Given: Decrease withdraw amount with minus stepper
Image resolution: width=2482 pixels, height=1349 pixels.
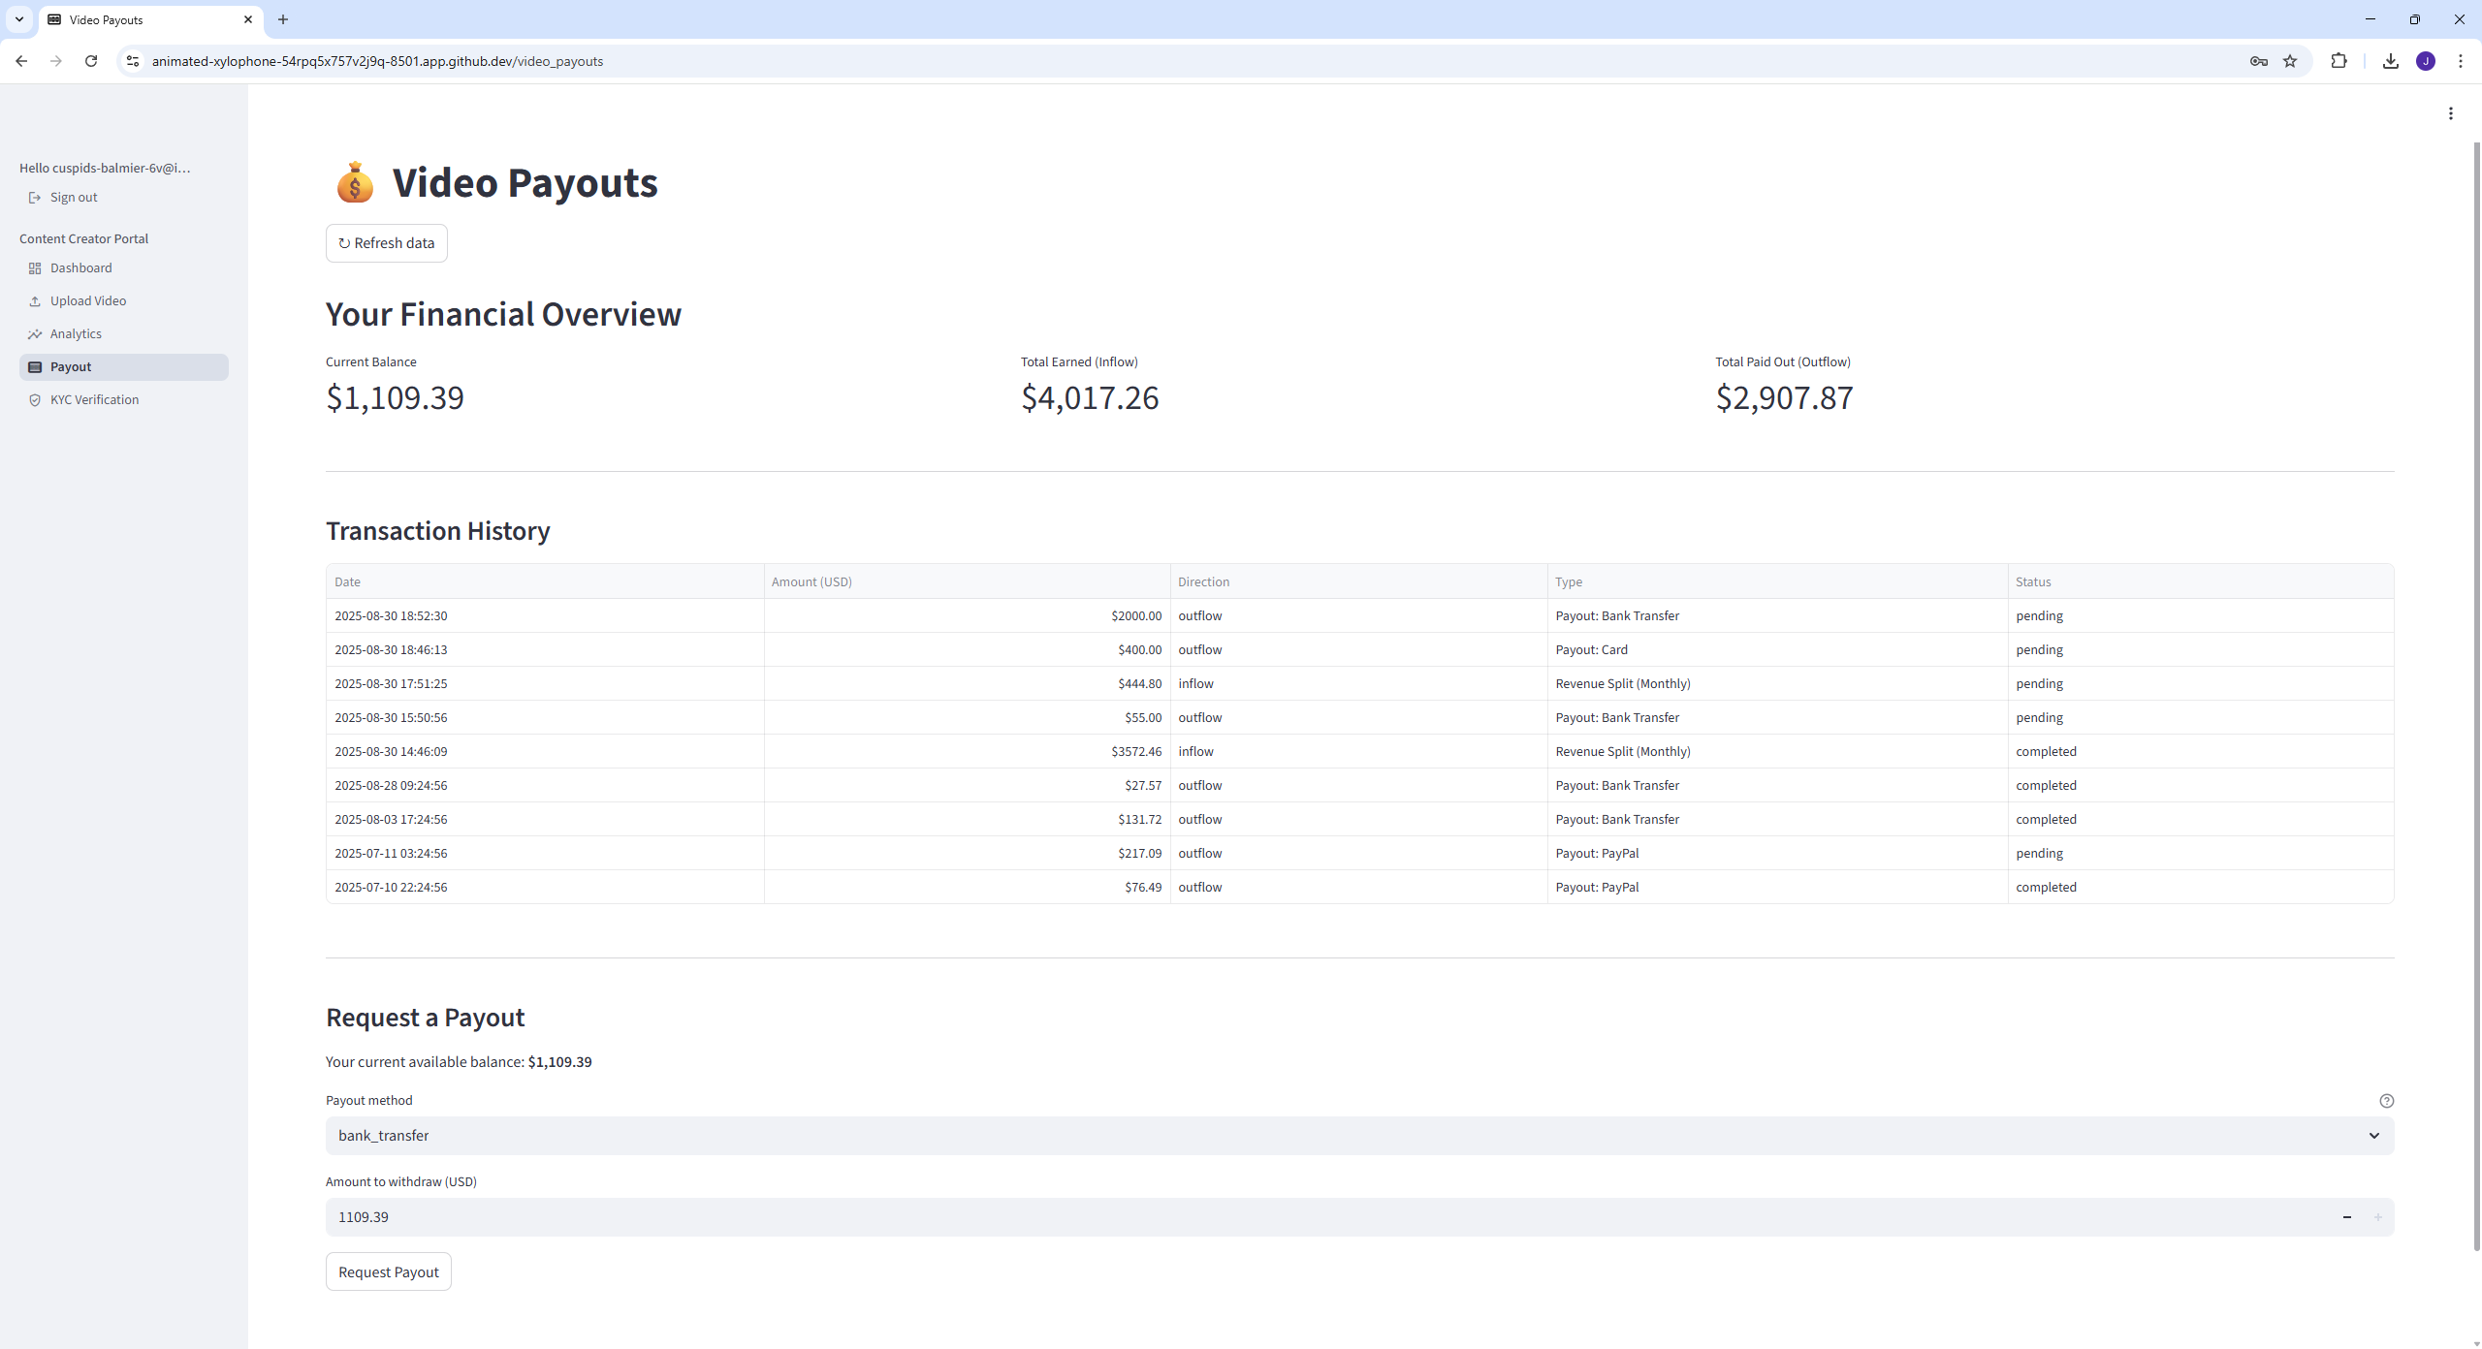Looking at the screenshot, I should point(2346,1217).
